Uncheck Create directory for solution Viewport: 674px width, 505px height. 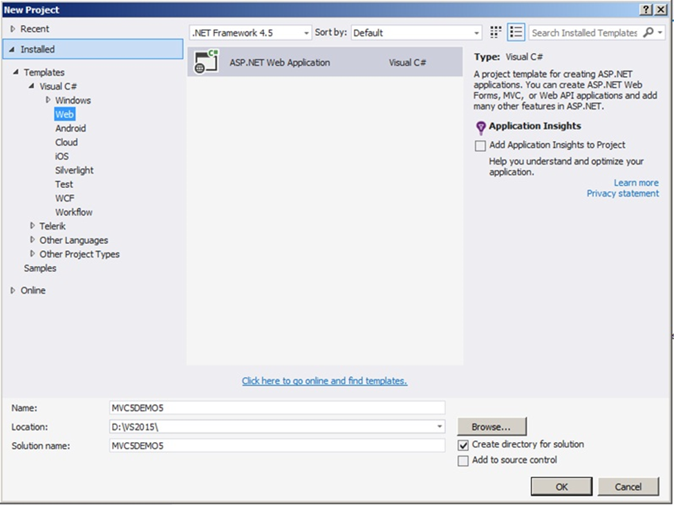coord(463,445)
